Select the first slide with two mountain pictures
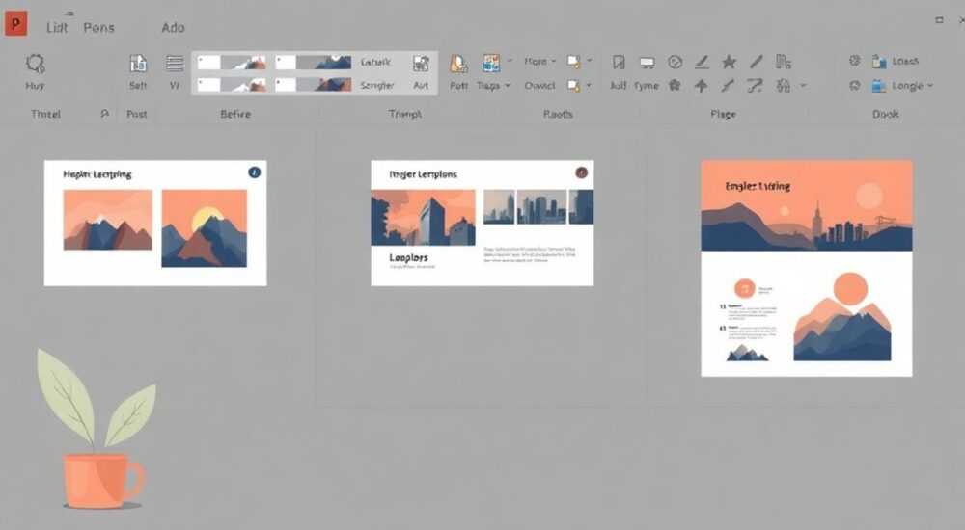Screen dimensions: 965x530 click(x=155, y=224)
